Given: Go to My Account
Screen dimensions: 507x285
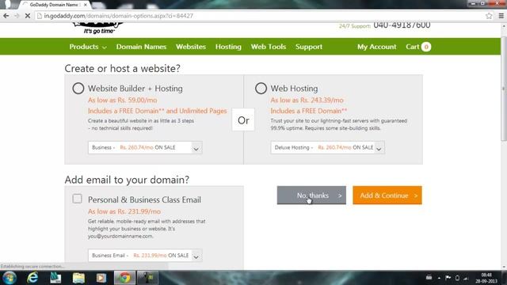Looking at the screenshot, I should point(377,47).
